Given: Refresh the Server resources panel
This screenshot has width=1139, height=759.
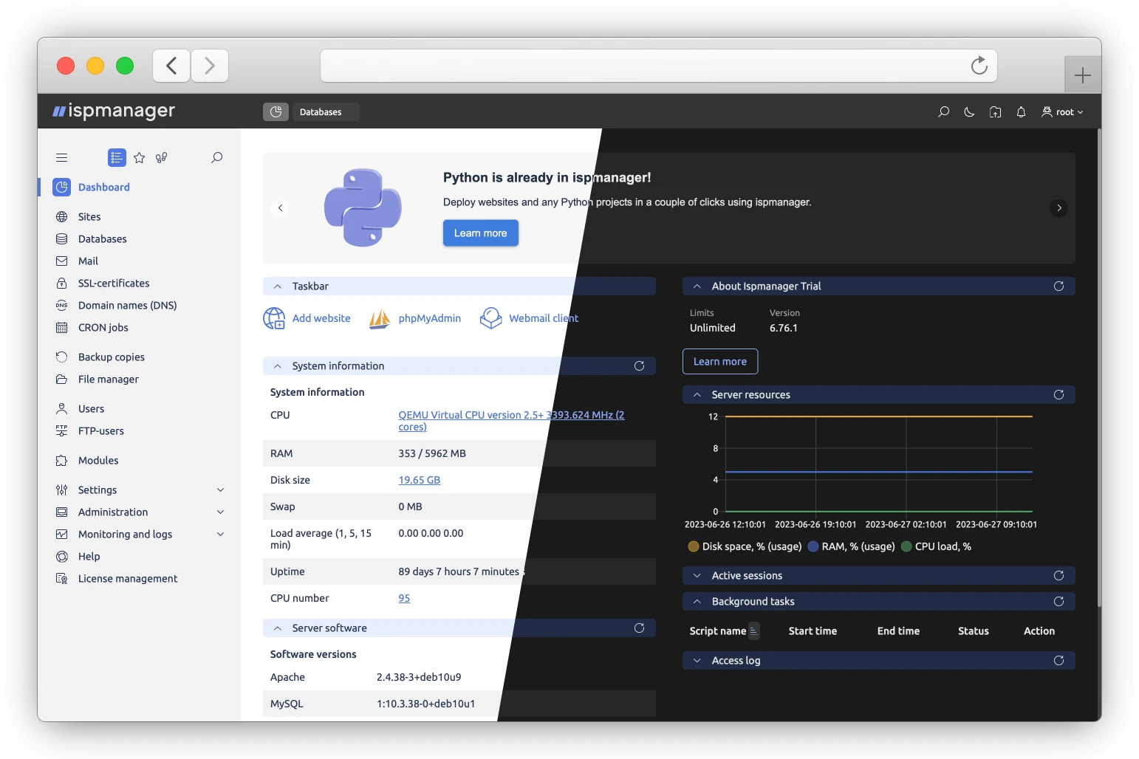Looking at the screenshot, I should (1059, 394).
